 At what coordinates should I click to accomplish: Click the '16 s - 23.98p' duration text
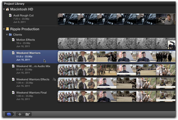coord(23,43)
